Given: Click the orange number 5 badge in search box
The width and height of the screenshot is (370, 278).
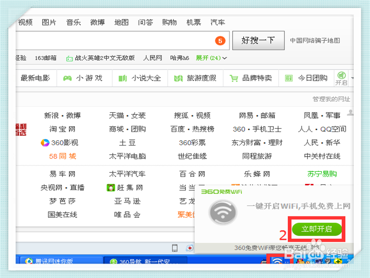Looking at the screenshot, I should [x=220, y=41].
